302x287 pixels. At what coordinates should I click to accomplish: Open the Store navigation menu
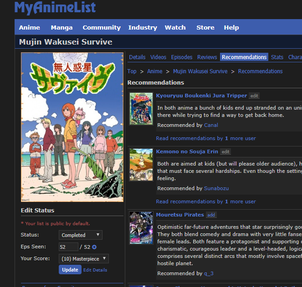click(x=205, y=27)
